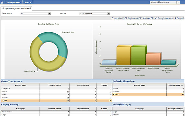Click the Closed CR's: 45 summary link
The height and width of the screenshot is (116, 185).
(151, 18)
